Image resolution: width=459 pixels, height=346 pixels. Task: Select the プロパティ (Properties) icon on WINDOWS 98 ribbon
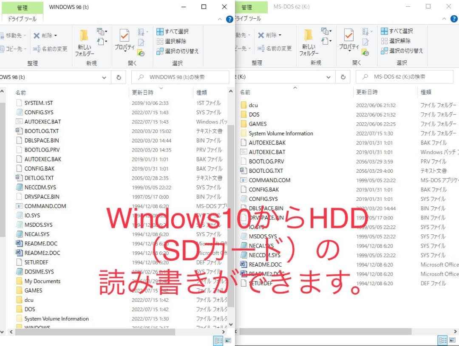click(124, 40)
